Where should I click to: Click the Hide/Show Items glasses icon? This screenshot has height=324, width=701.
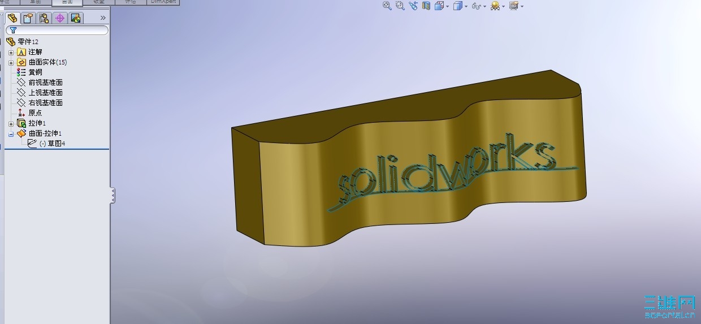pyautogui.click(x=476, y=6)
